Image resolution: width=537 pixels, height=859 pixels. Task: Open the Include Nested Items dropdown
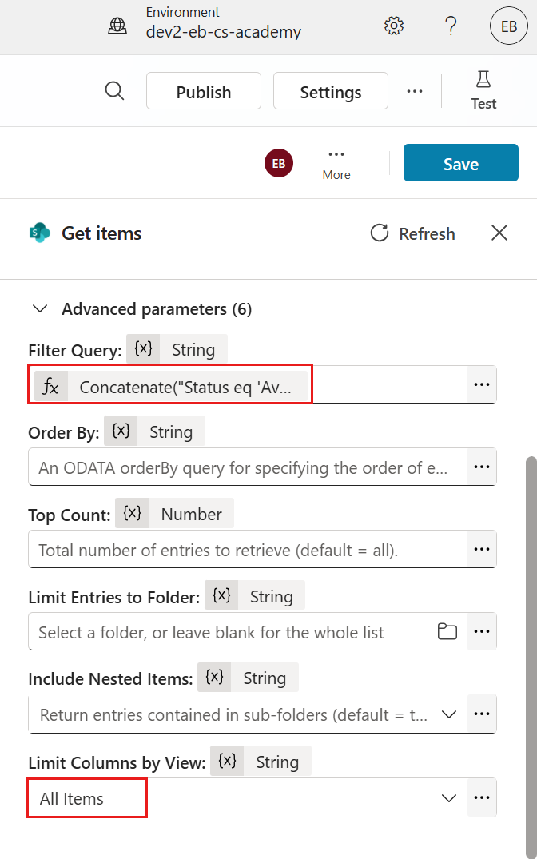(449, 714)
